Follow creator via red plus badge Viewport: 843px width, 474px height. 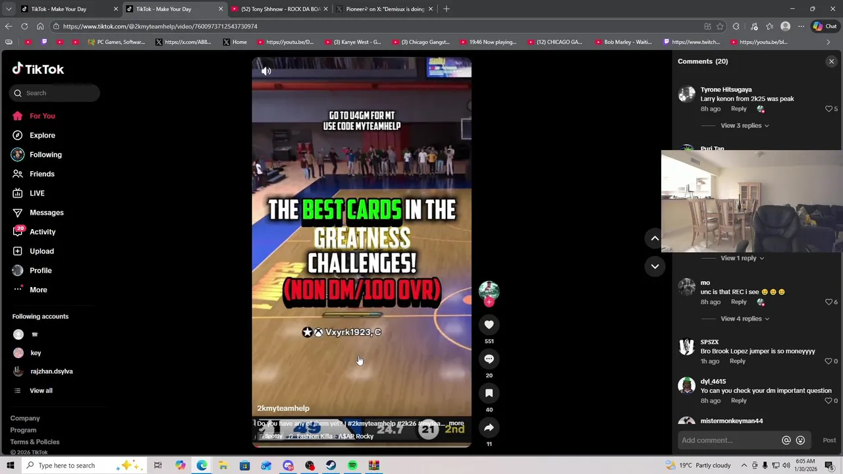[x=489, y=302]
